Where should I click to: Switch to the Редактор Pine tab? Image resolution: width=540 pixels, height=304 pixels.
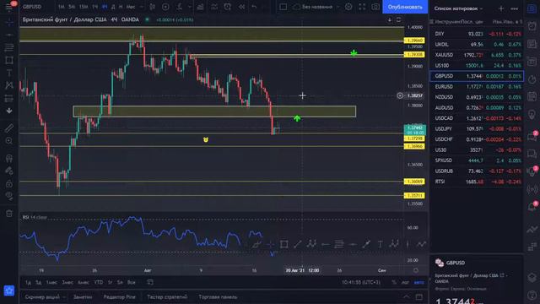(119, 296)
